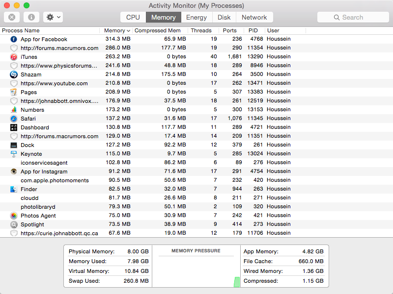Select the iconservicesagent process row

tap(196, 163)
